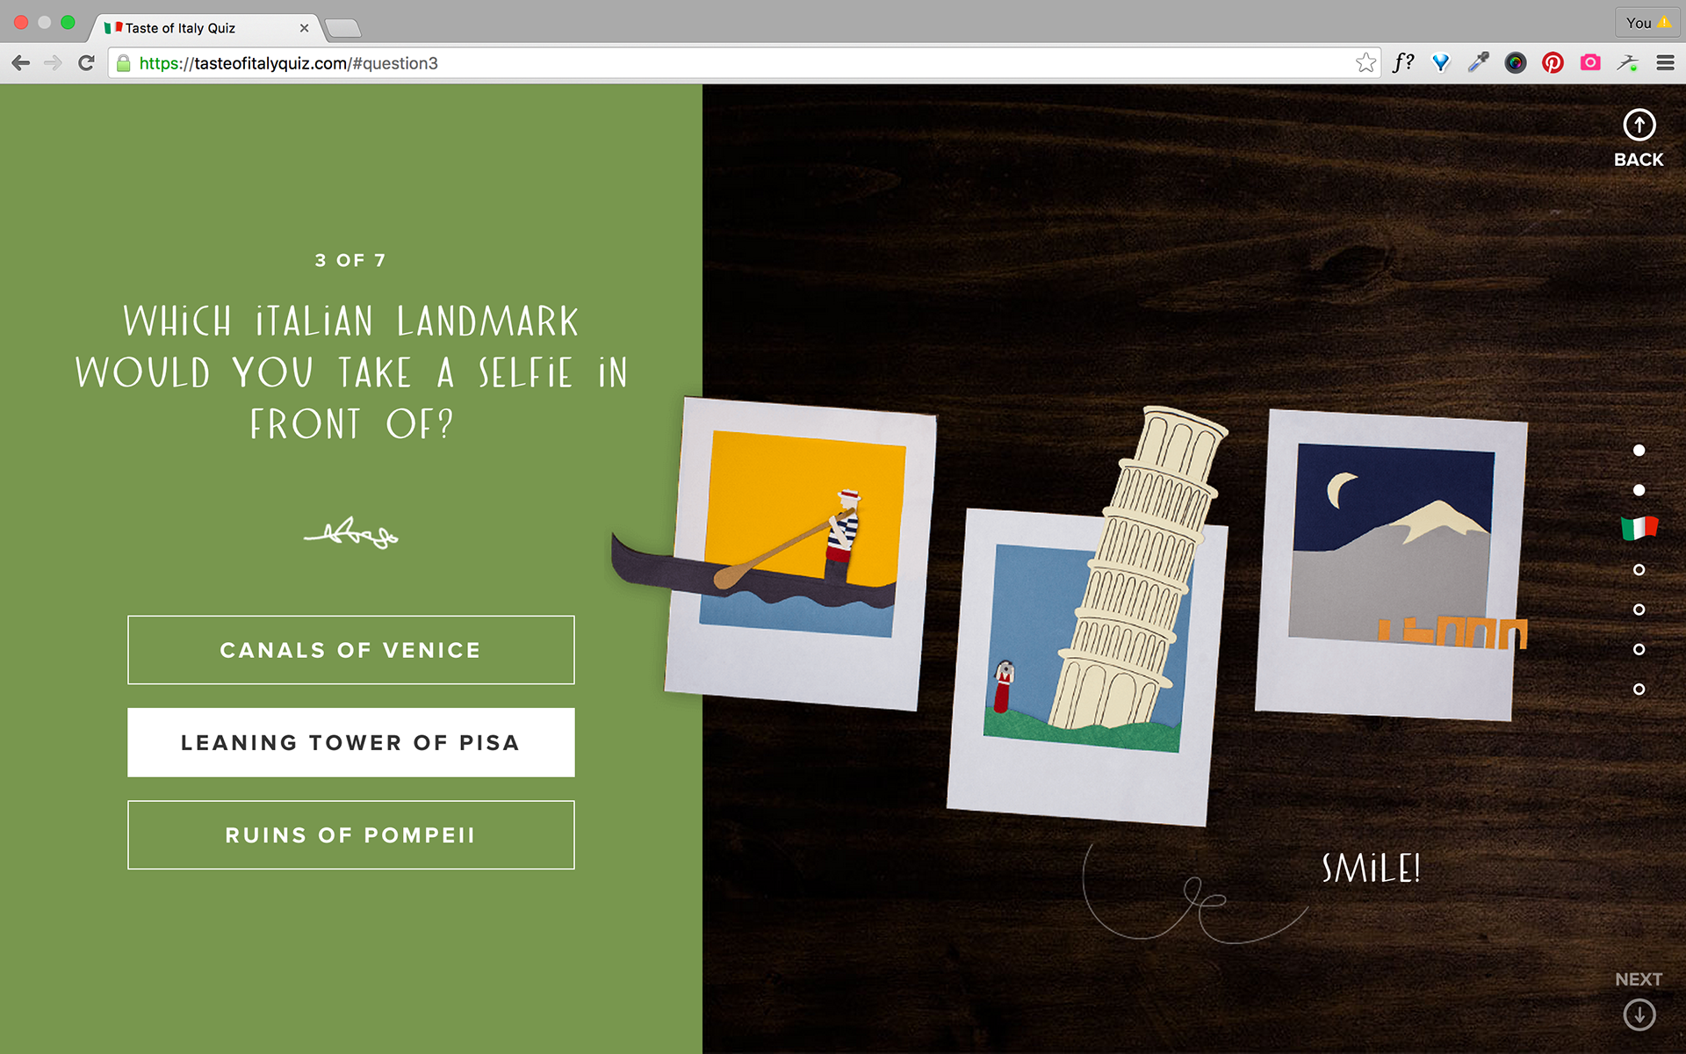
Task: Jump to the last question dot
Action: point(1639,689)
